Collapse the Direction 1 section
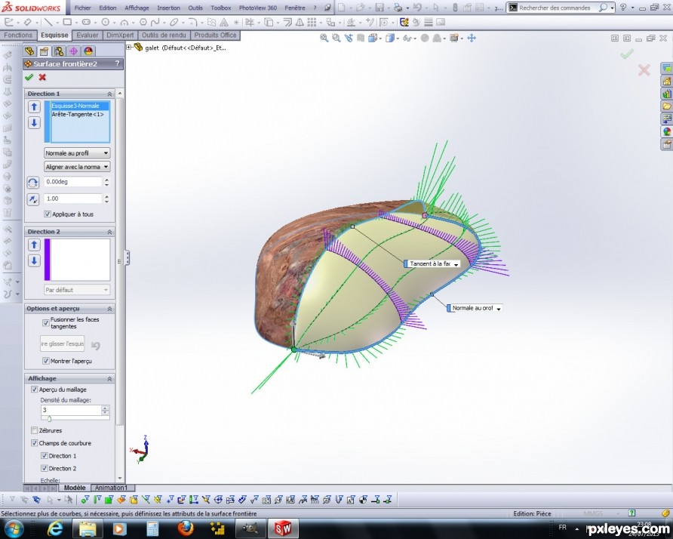The width and height of the screenshot is (673, 539). click(109, 94)
